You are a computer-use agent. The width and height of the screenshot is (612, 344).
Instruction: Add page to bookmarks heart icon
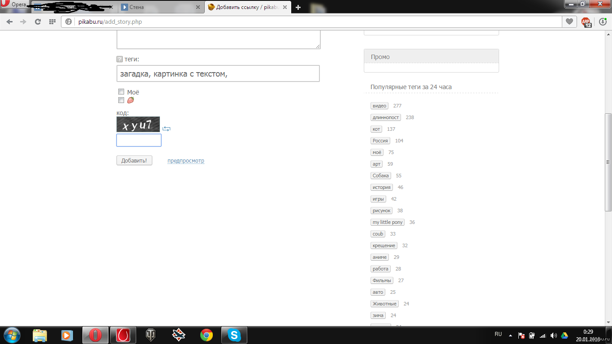pos(569,21)
